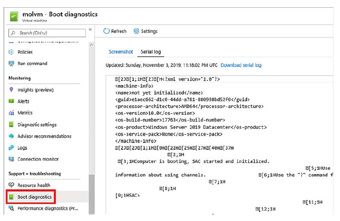The image size is (340, 221).
Task: Collapse the sidebar with double chevron
Action: (90, 31)
